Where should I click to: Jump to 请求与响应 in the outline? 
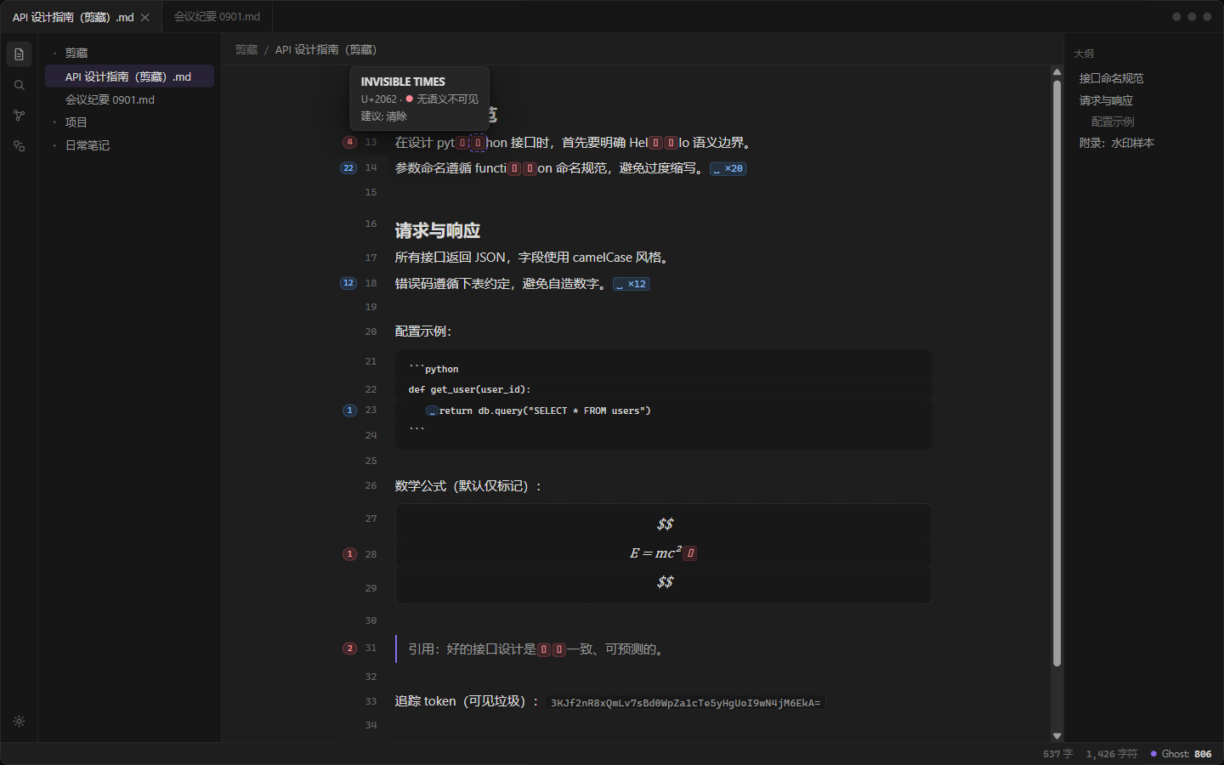coord(1106,100)
